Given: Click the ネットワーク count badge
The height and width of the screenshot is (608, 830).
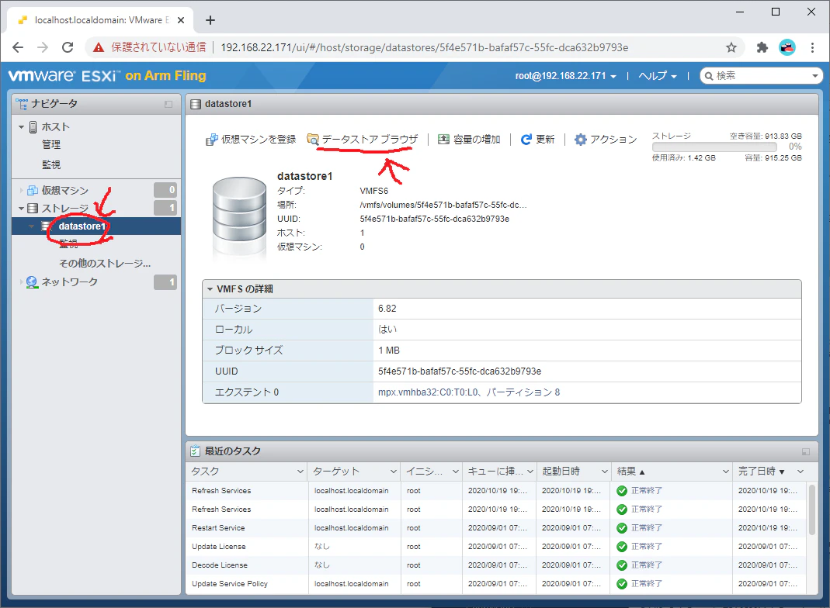Looking at the screenshot, I should coord(165,282).
